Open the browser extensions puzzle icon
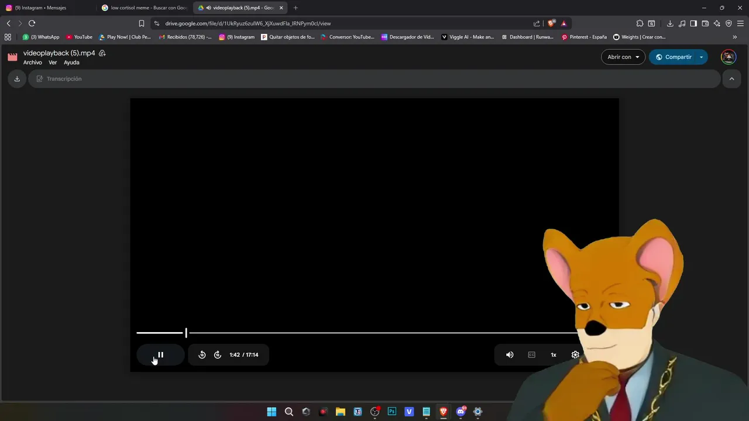The width and height of the screenshot is (749, 421). point(640,23)
